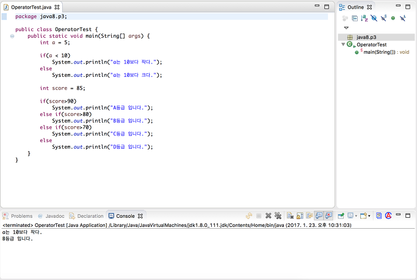This screenshot has height=280, width=417.
Task: Click the println line for "D등급 입니다."
Action: coord(103,147)
